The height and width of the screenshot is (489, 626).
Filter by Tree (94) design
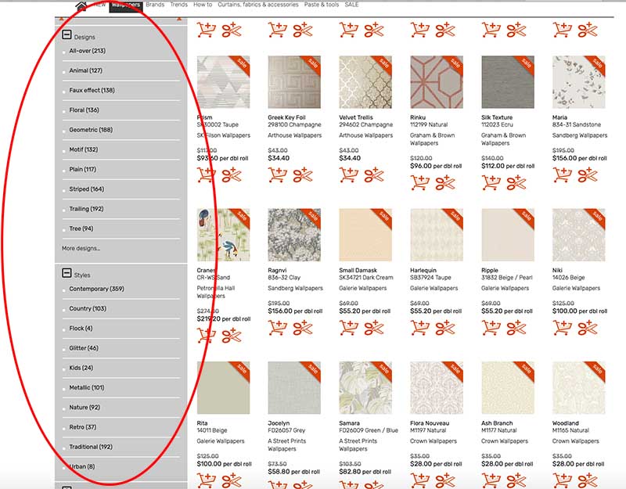tap(81, 228)
